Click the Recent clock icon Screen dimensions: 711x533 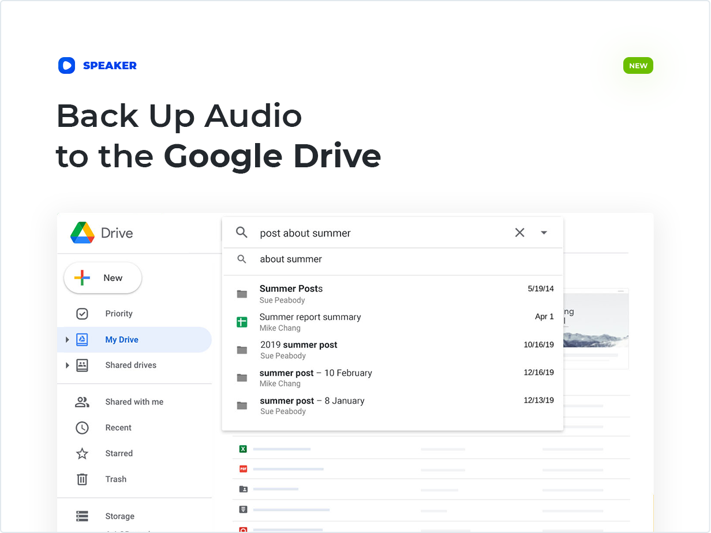click(x=82, y=427)
